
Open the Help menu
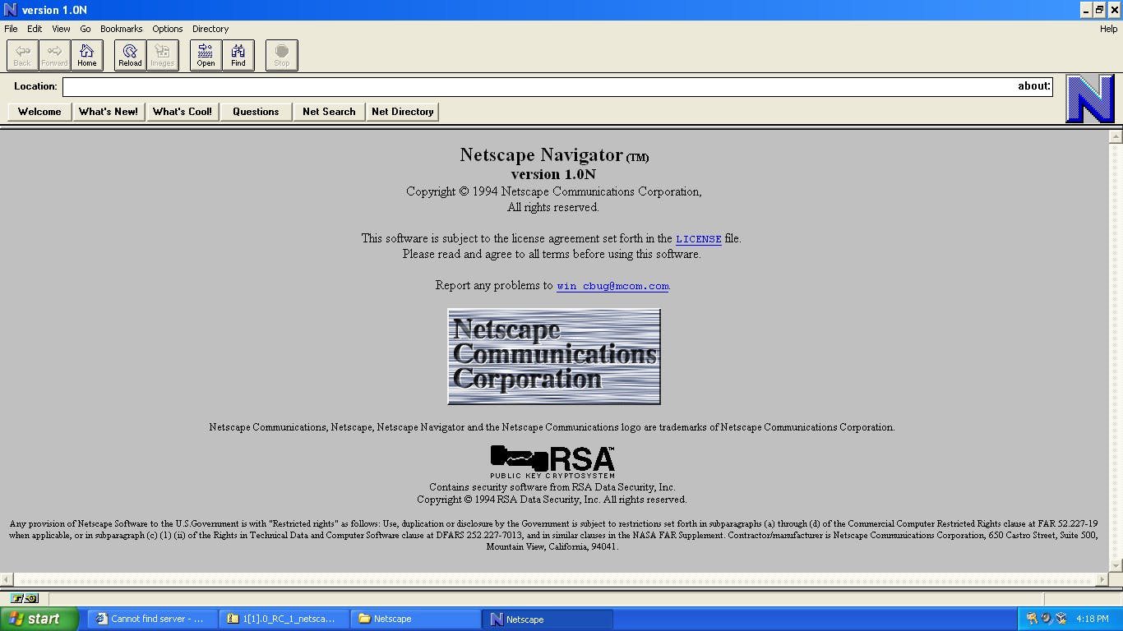[x=1109, y=29]
